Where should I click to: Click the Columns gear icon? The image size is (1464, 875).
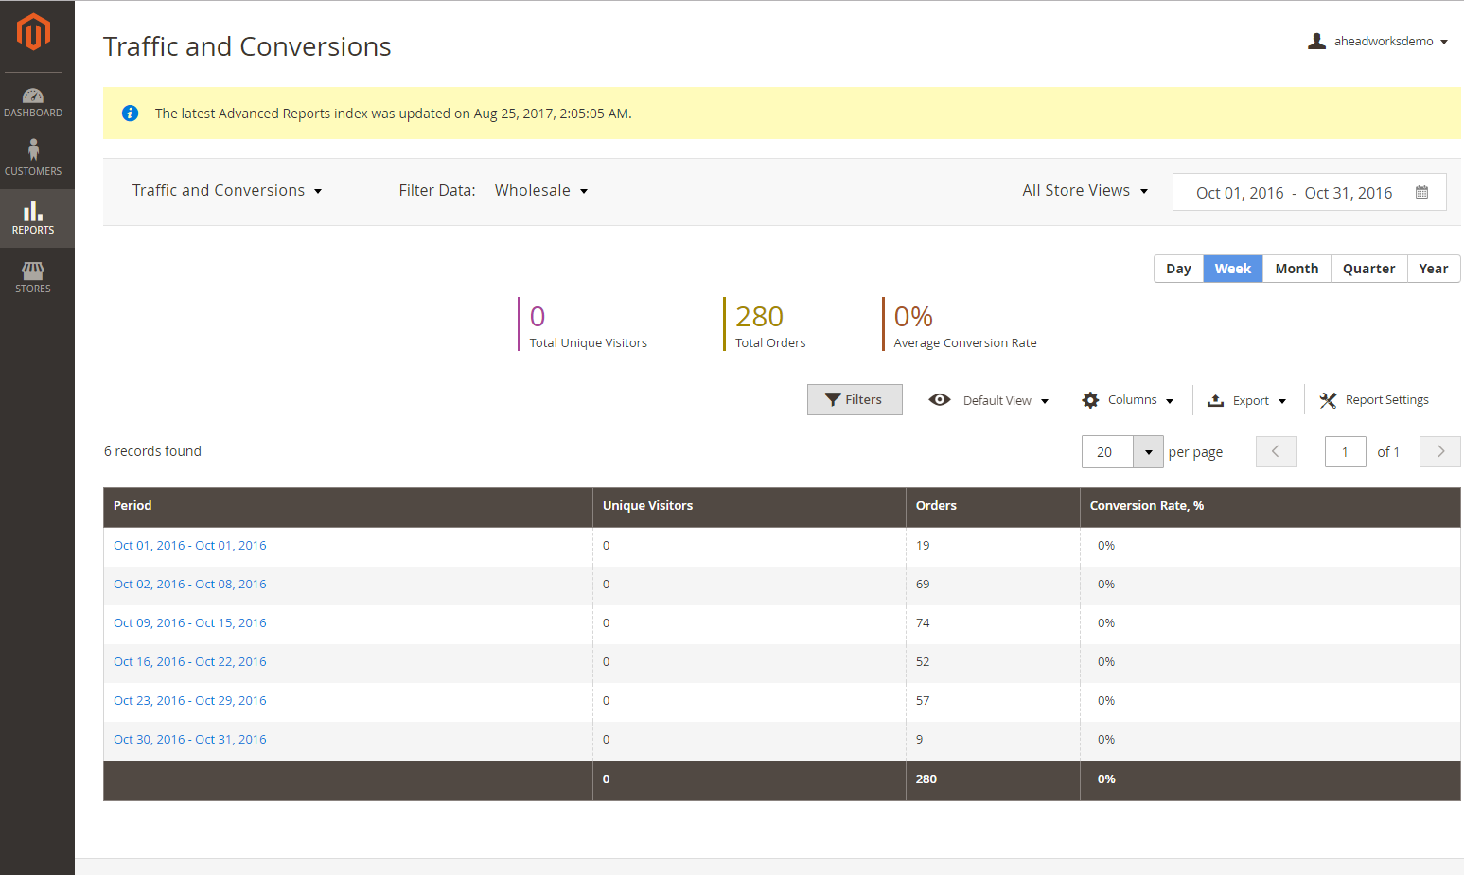coord(1090,400)
